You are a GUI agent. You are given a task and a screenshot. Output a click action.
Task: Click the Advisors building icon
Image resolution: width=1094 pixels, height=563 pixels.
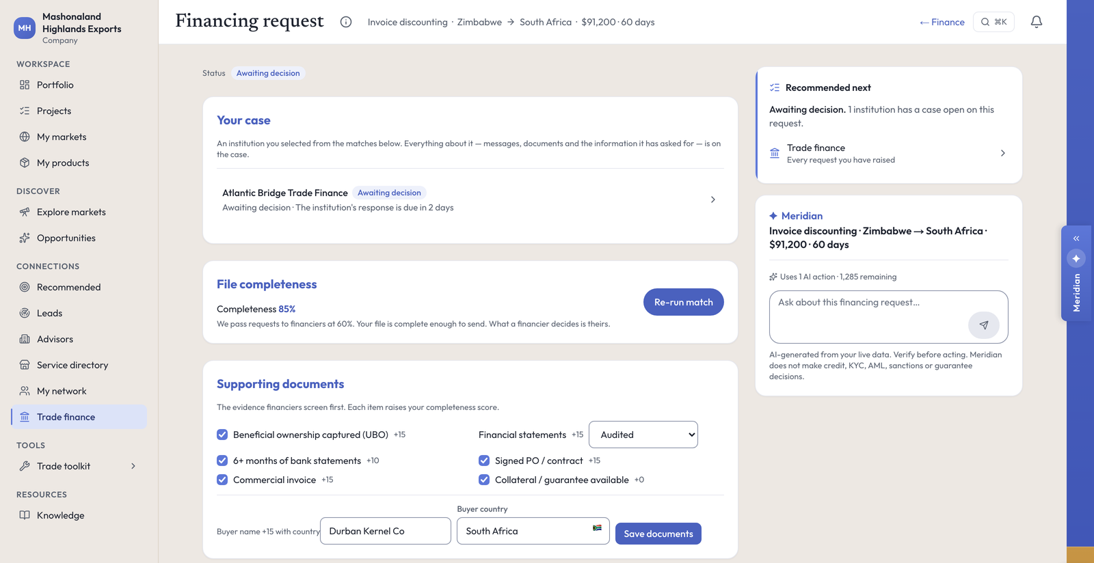coord(25,339)
